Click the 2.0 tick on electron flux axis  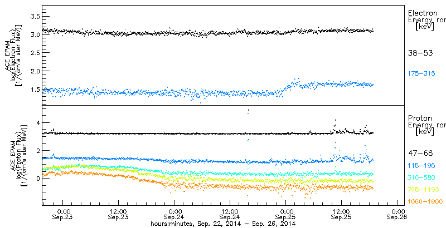34,71
